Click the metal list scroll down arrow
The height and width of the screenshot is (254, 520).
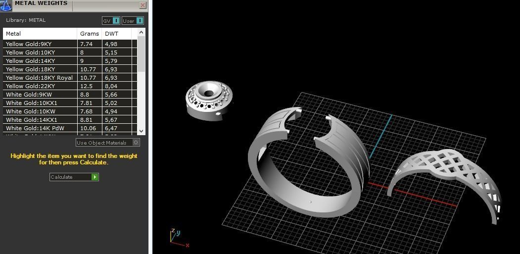coord(142,131)
